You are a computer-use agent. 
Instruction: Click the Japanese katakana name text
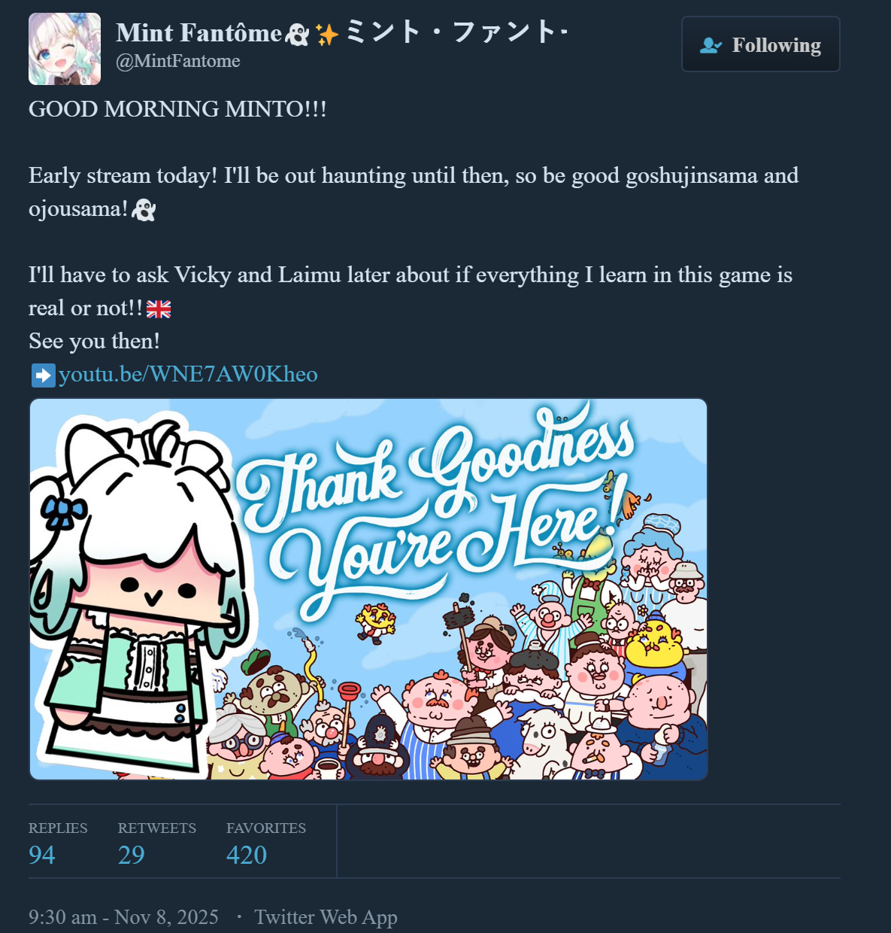coord(456,32)
